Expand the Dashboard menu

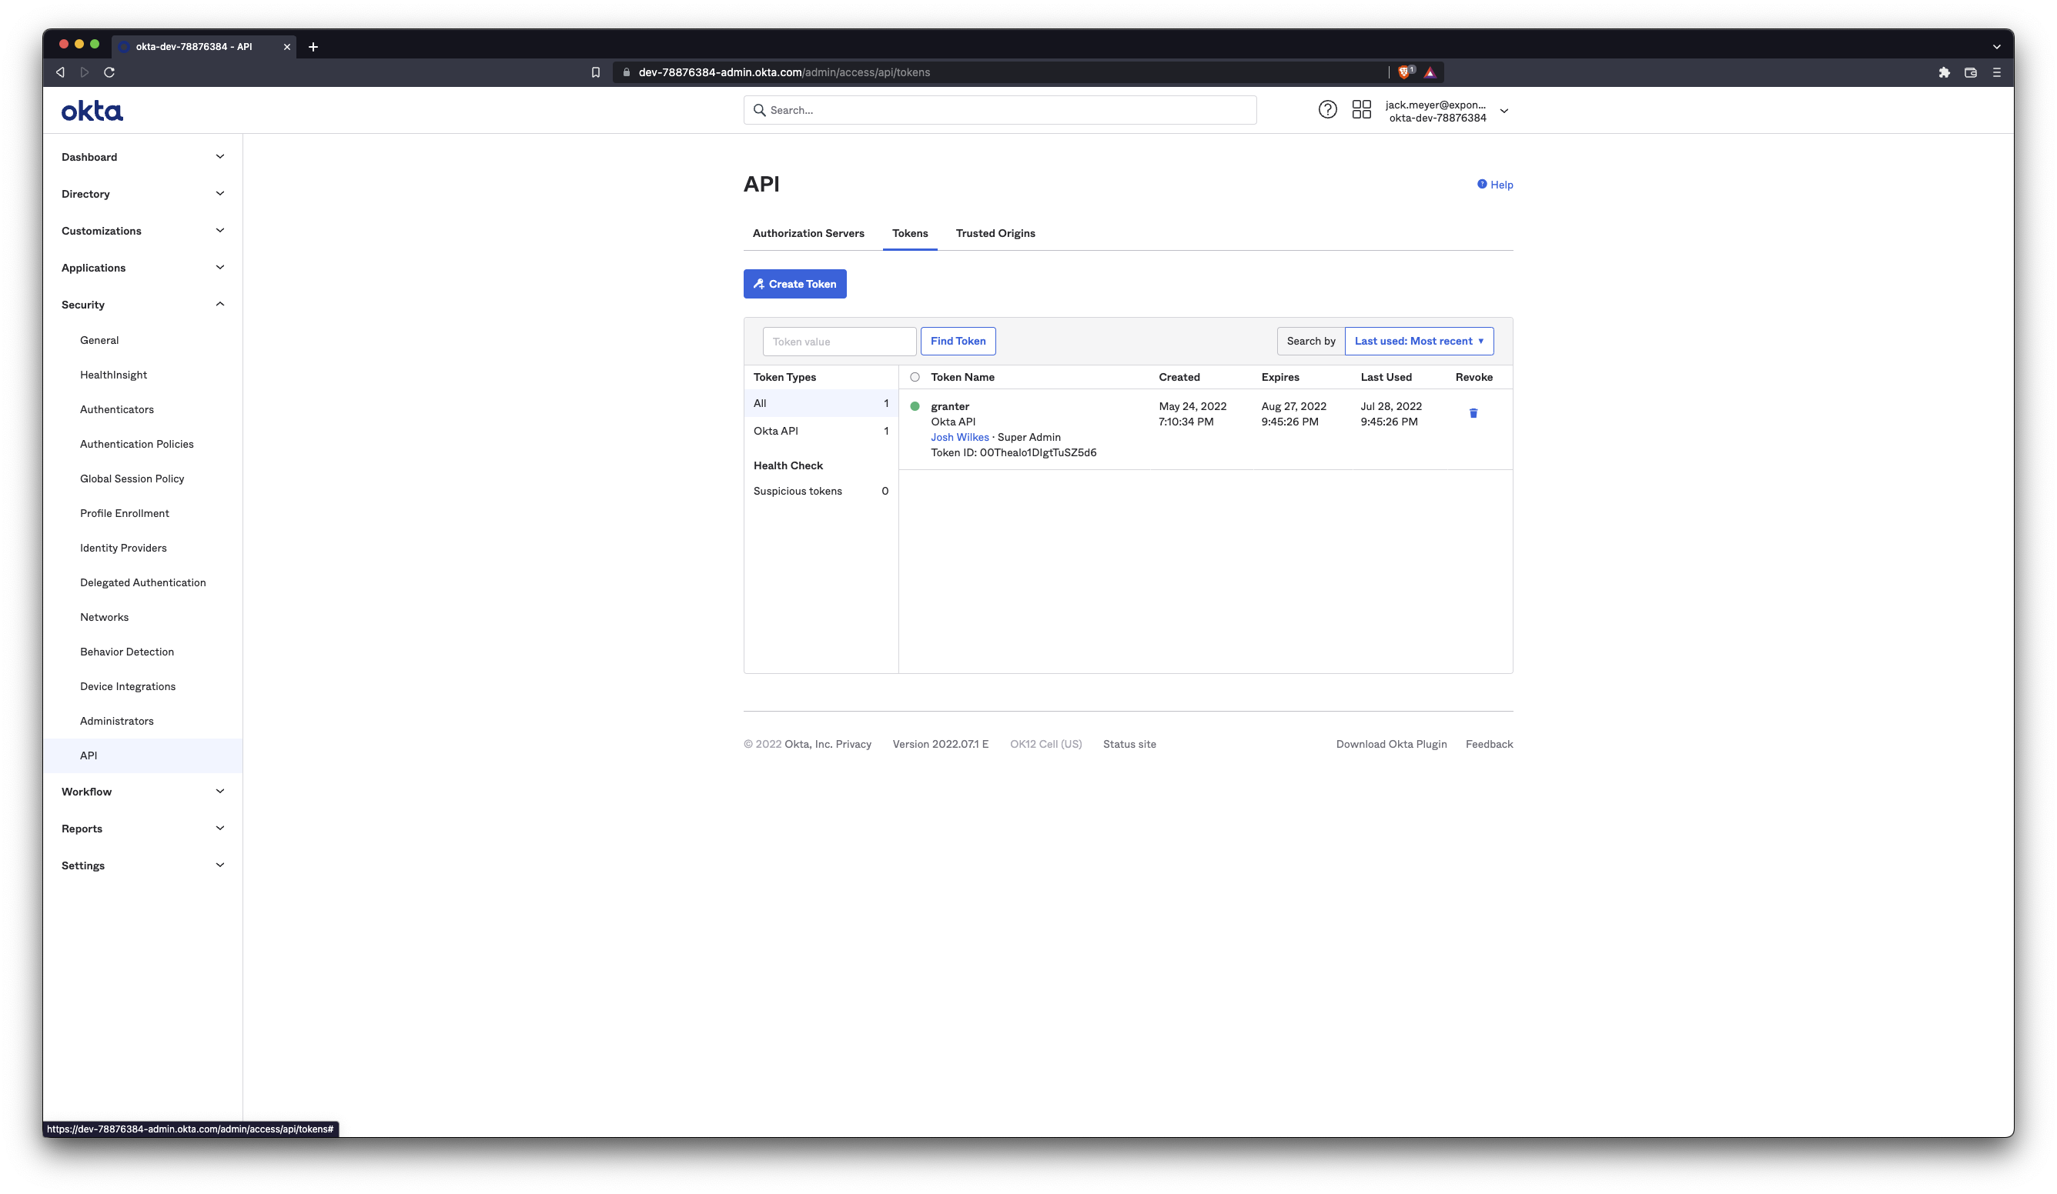click(143, 158)
